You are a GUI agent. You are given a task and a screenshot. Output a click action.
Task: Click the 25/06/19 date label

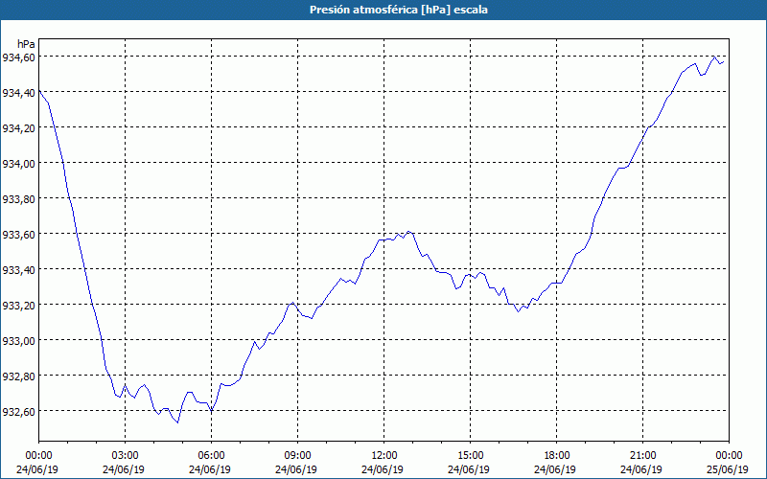click(x=728, y=469)
